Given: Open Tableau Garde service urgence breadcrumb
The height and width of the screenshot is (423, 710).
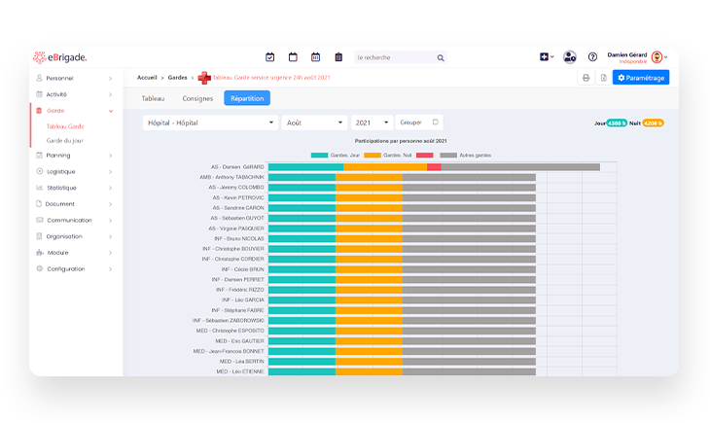Looking at the screenshot, I should [271, 78].
